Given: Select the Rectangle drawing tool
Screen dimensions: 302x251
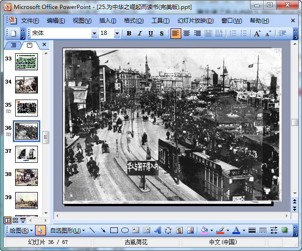Looking at the screenshot, I should click(x=114, y=230).
